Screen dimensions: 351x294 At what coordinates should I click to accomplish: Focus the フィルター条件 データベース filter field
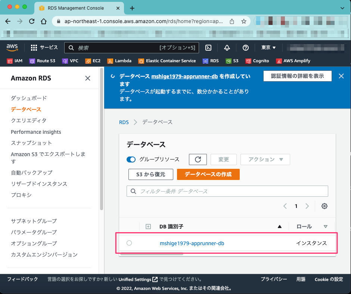227,191
